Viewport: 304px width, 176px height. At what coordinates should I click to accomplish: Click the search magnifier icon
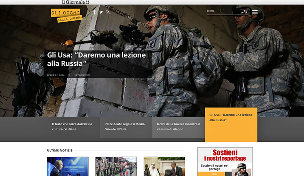[x=246, y=11]
